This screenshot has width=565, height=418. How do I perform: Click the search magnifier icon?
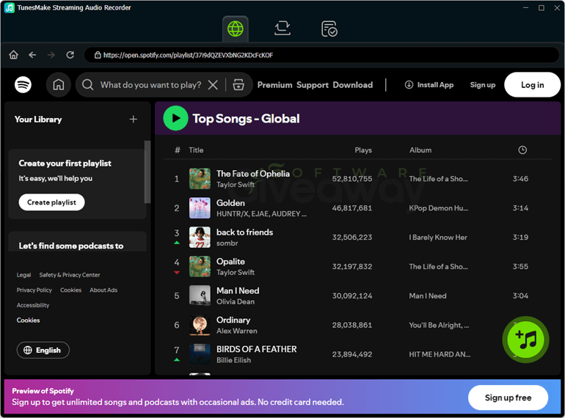(x=87, y=84)
